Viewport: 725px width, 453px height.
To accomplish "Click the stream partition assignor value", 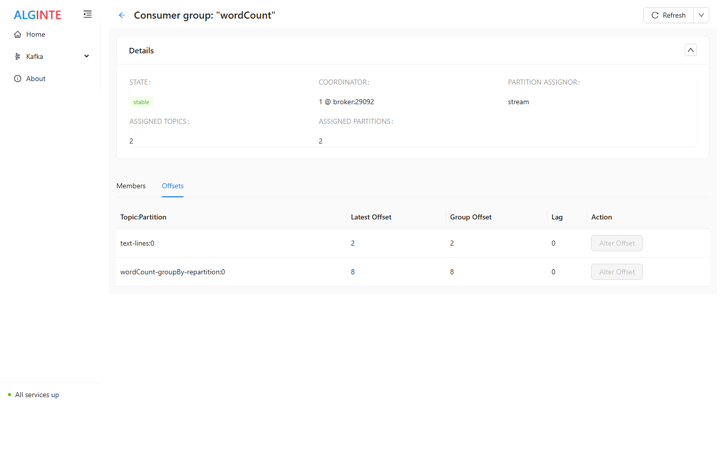I will tap(518, 102).
